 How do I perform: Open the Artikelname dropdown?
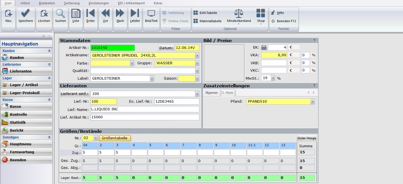point(197,55)
